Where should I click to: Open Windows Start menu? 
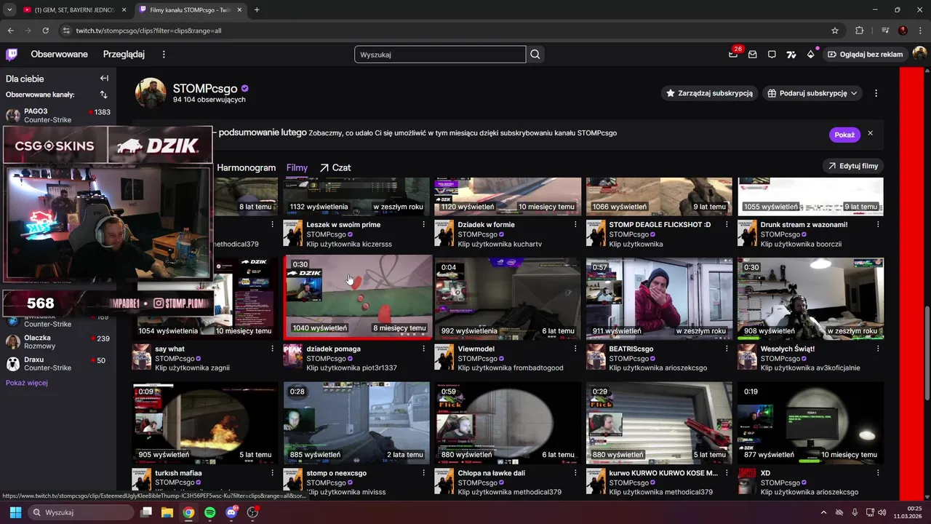(x=15, y=512)
